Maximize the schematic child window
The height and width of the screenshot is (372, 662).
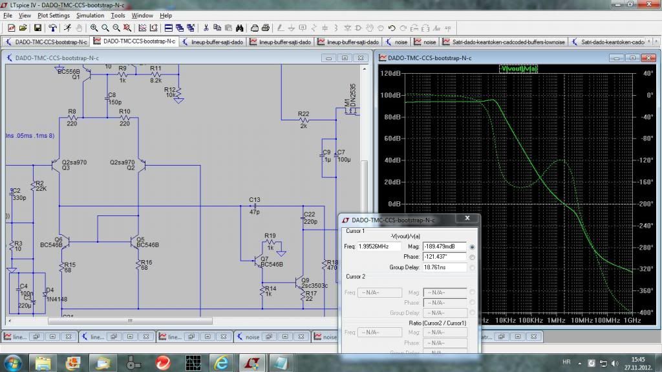coord(345,58)
